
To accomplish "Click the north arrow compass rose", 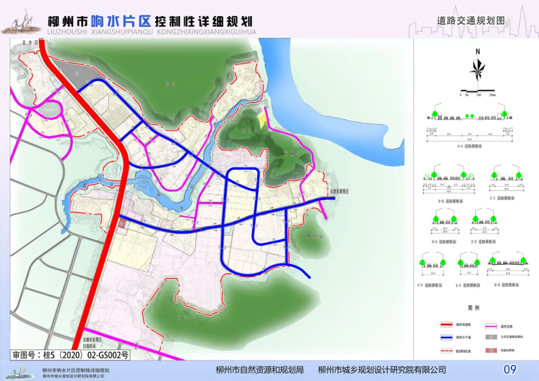I will point(478,70).
